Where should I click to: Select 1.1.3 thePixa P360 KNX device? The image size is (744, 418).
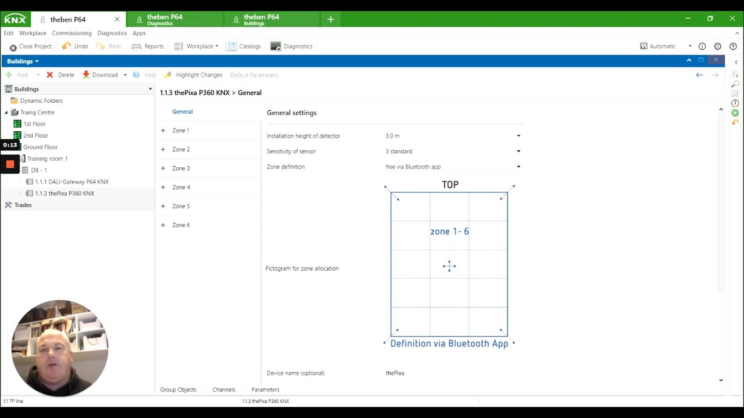(65, 193)
